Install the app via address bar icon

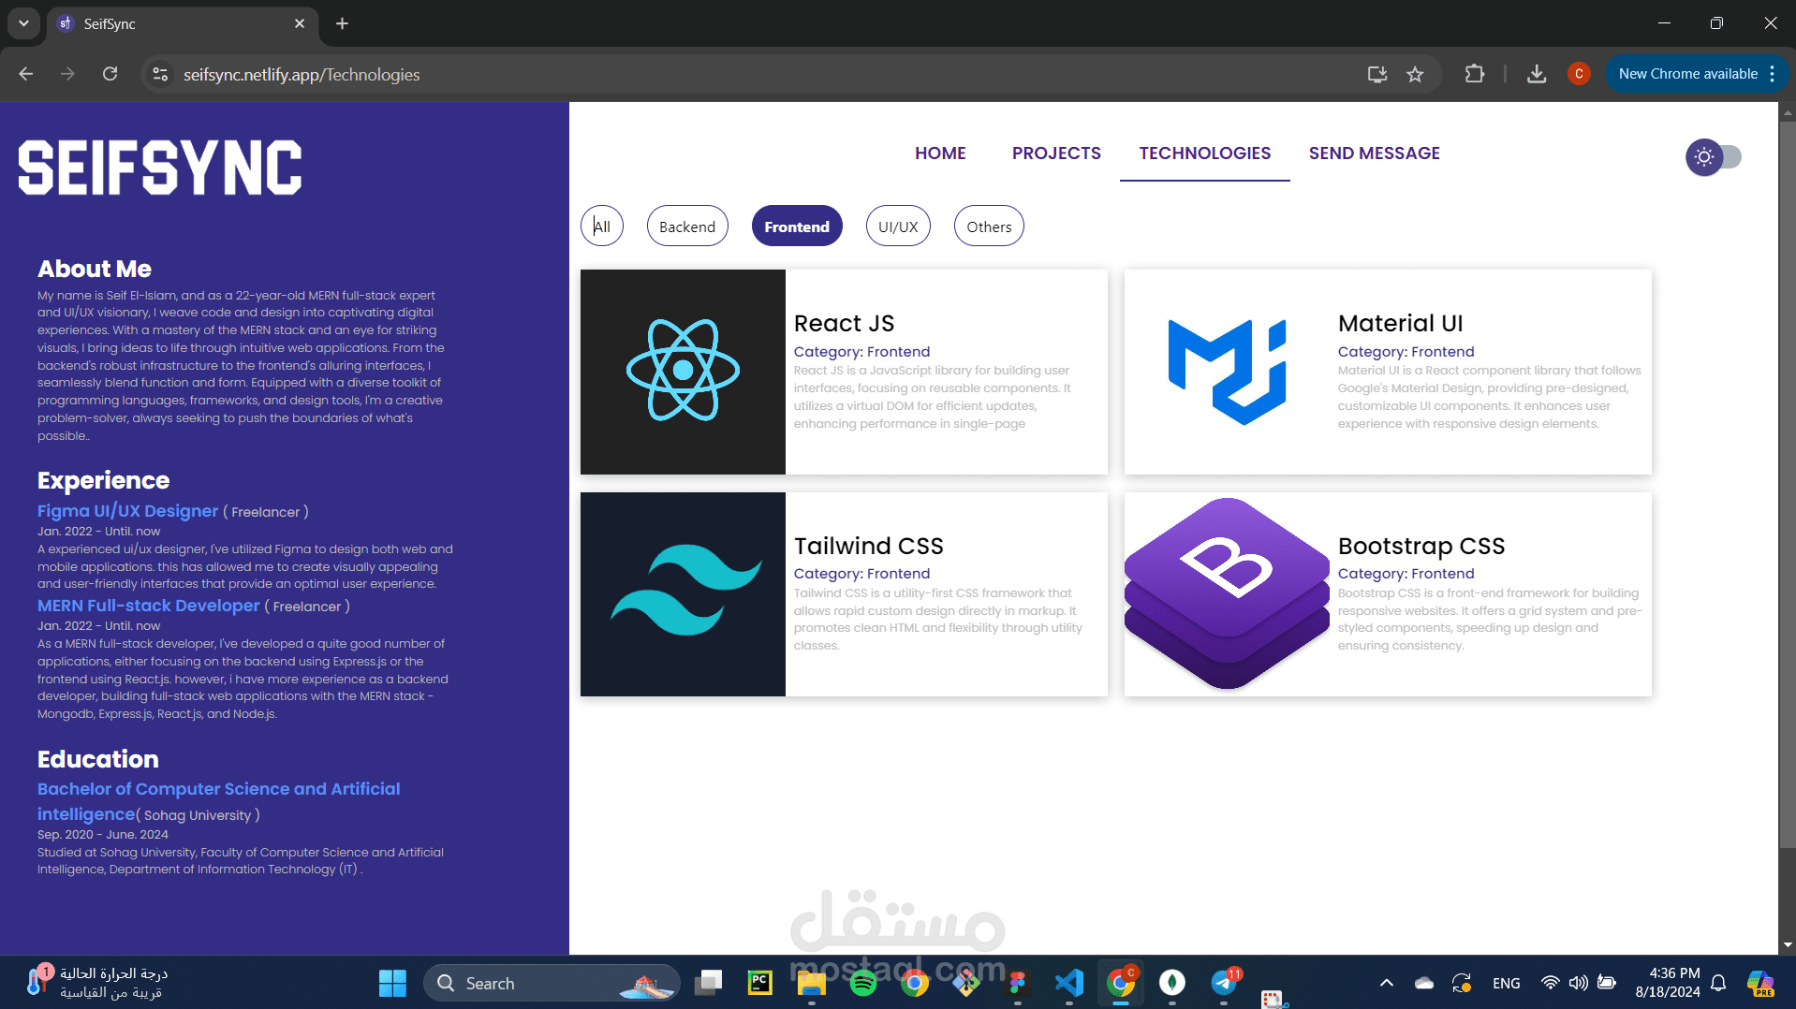pyautogui.click(x=1376, y=74)
